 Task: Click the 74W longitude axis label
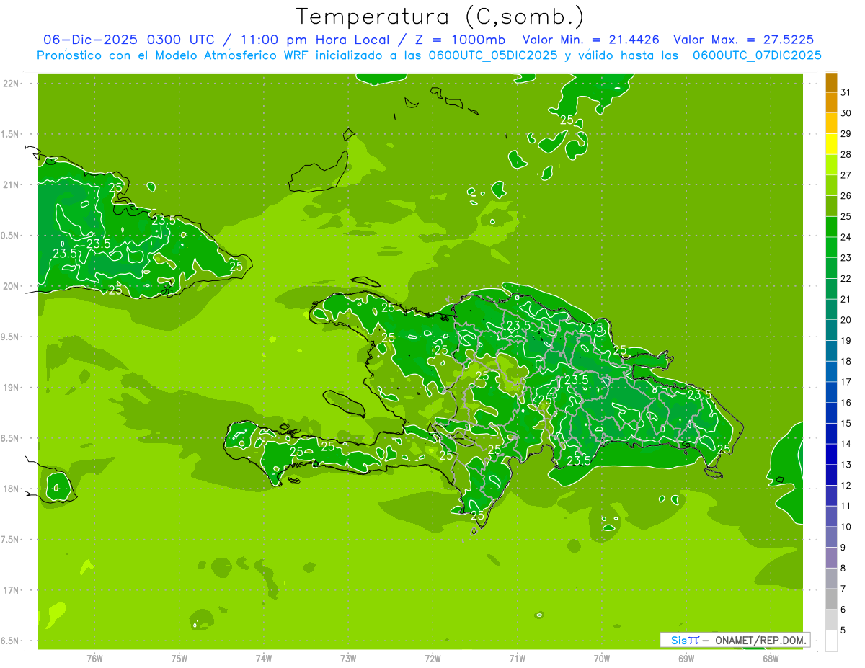[264, 658]
